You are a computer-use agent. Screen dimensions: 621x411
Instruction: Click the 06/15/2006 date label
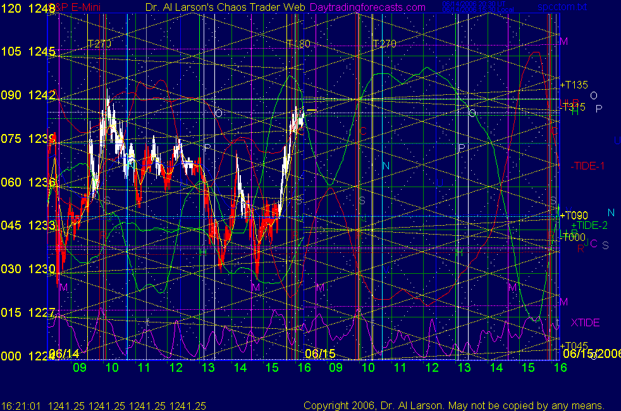pyautogui.click(x=592, y=353)
